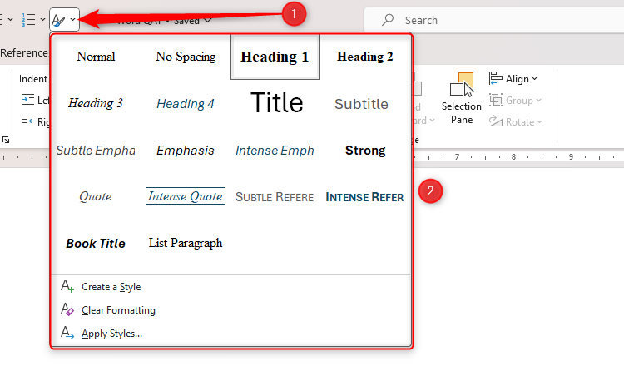Click the Rotate objects icon
The image size is (624, 376).
coord(496,121)
